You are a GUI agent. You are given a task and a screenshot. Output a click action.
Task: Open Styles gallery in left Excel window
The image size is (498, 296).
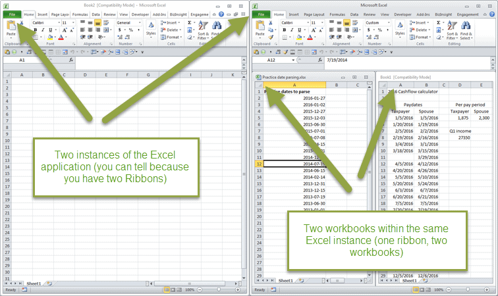pyautogui.click(x=151, y=29)
